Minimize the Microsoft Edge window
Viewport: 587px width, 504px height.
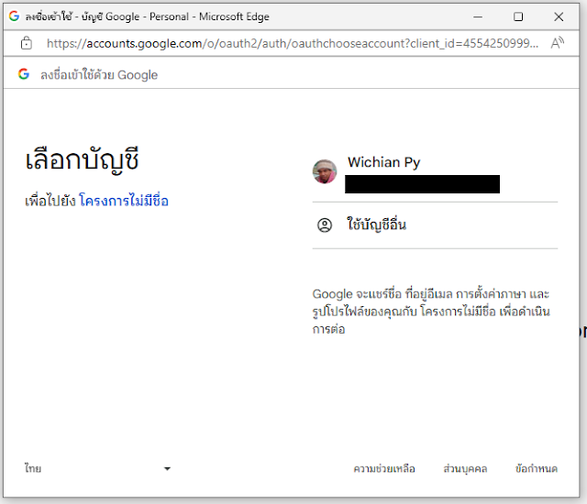[478, 16]
